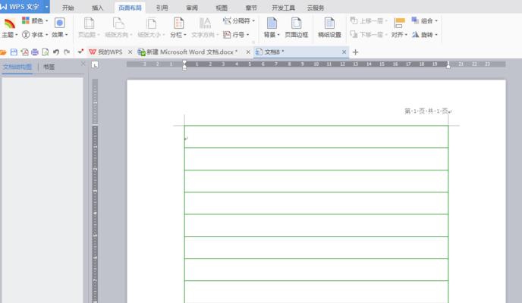
Task: Click 下移一层 send backward
Action: [x=369, y=35]
